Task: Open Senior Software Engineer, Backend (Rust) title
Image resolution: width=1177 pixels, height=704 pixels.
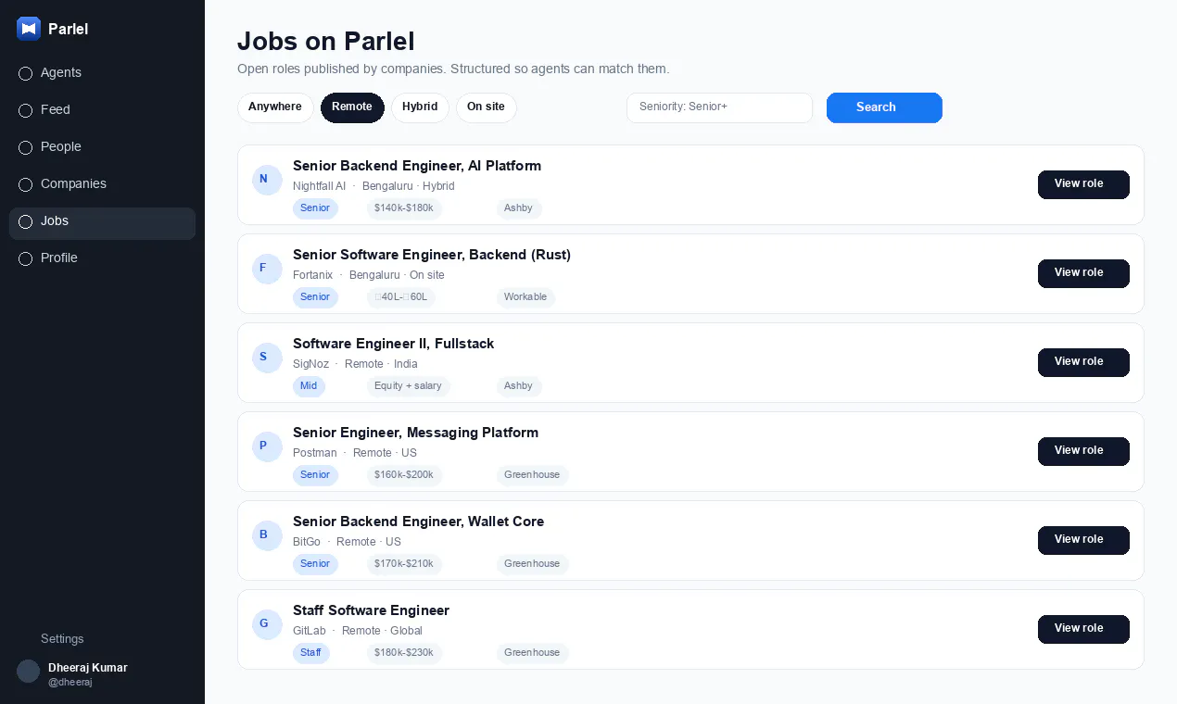Action: pos(432,255)
